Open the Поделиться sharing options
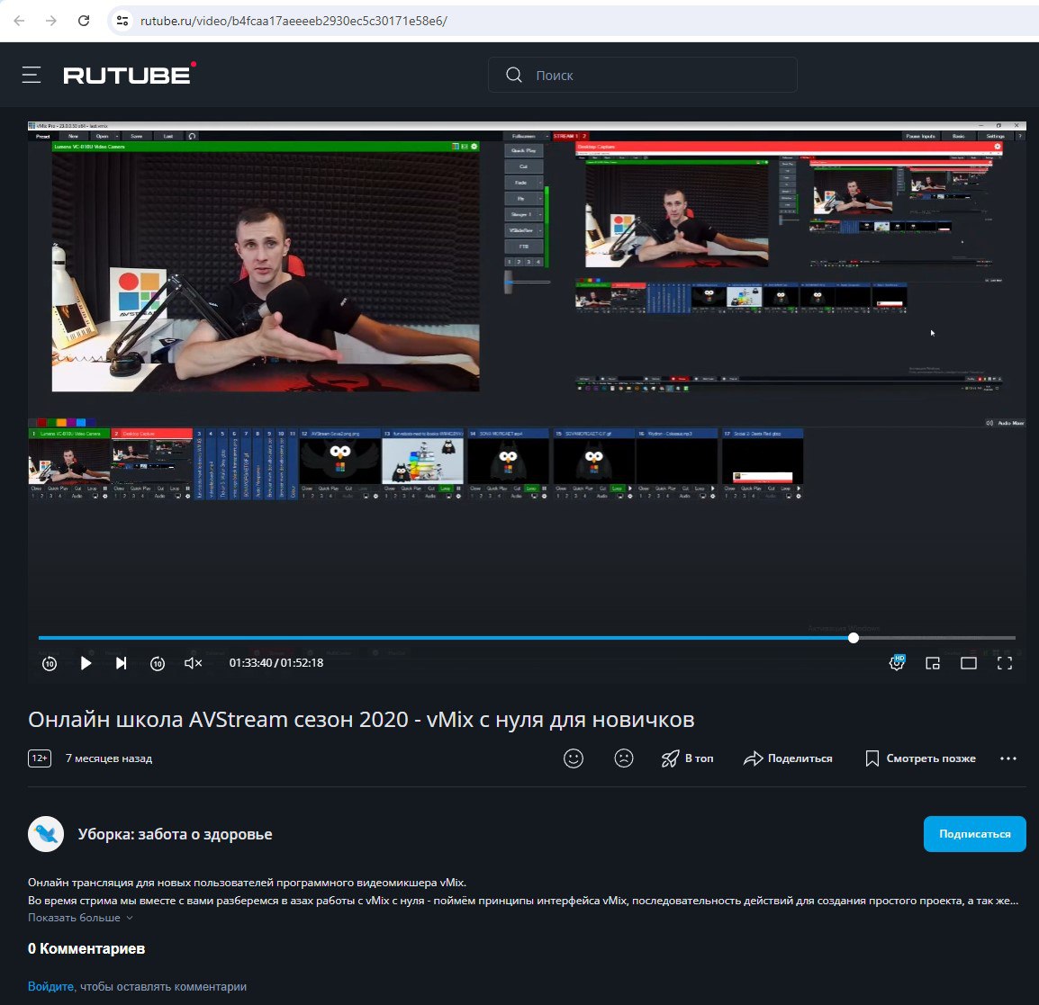This screenshot has height=1005, width=1039. (x=788, y=758)
